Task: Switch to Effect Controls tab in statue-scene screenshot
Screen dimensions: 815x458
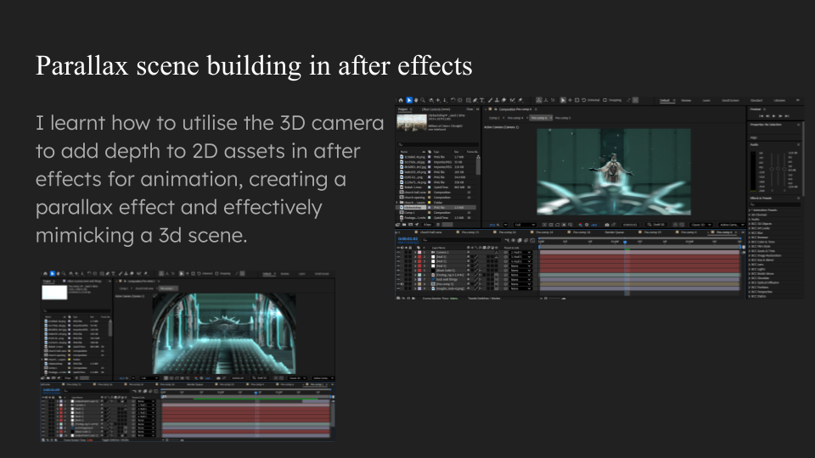Action: [x=436, y=109]
